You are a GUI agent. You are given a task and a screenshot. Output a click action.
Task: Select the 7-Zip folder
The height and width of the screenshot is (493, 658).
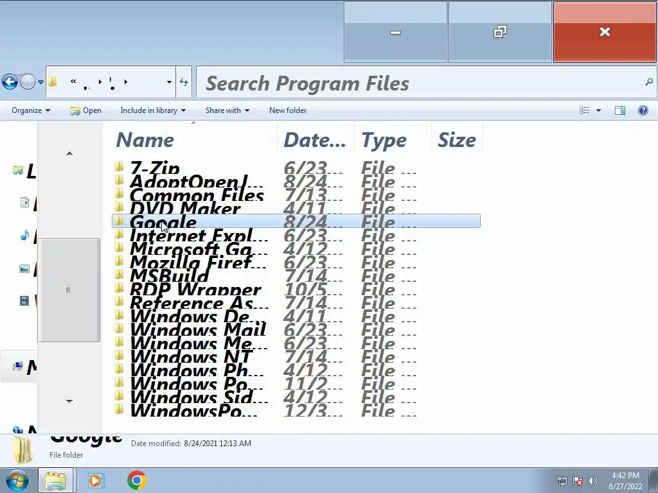(296, 168)
